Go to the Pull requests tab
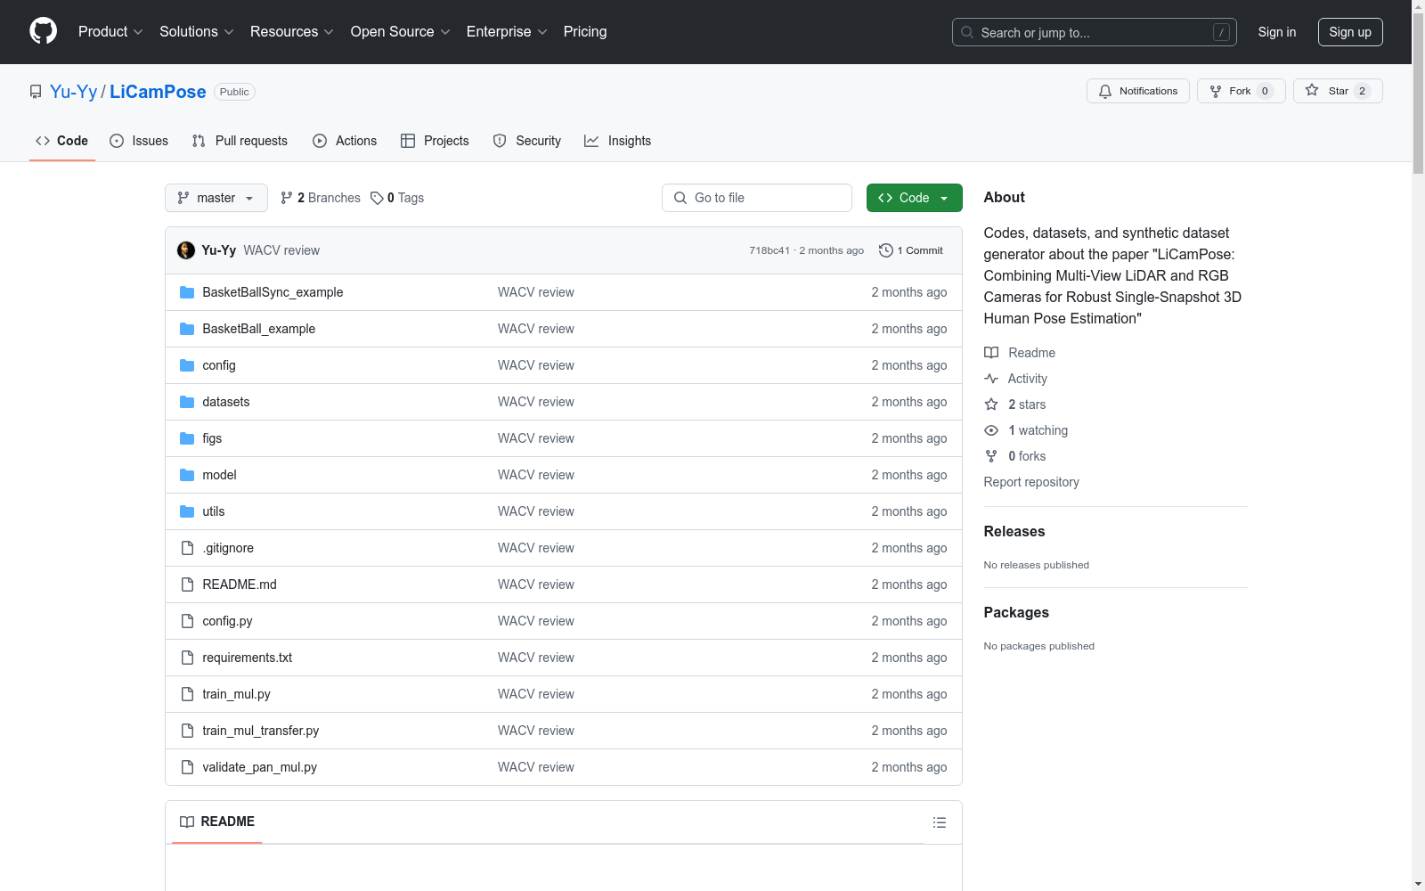1425x891 pixels. [x=240, y=141]
